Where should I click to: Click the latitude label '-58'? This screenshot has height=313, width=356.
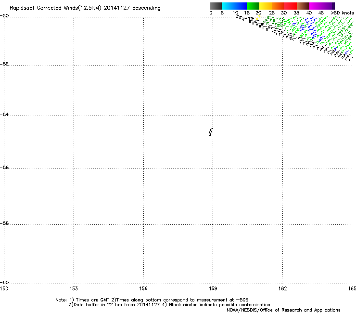coord(4,223)
